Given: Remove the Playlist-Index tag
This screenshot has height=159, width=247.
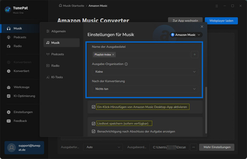Looking at the screenshot, I should (113, 54).
